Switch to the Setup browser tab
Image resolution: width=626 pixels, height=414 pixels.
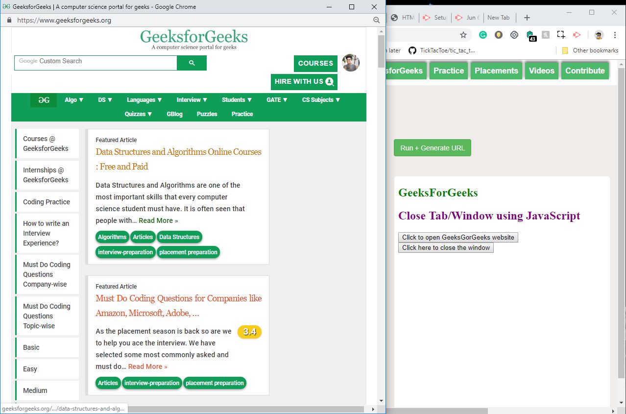(x=435, y=18)
